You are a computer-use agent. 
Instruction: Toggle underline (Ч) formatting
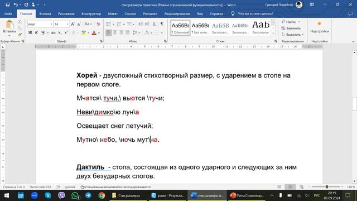[x=43, y=33]
